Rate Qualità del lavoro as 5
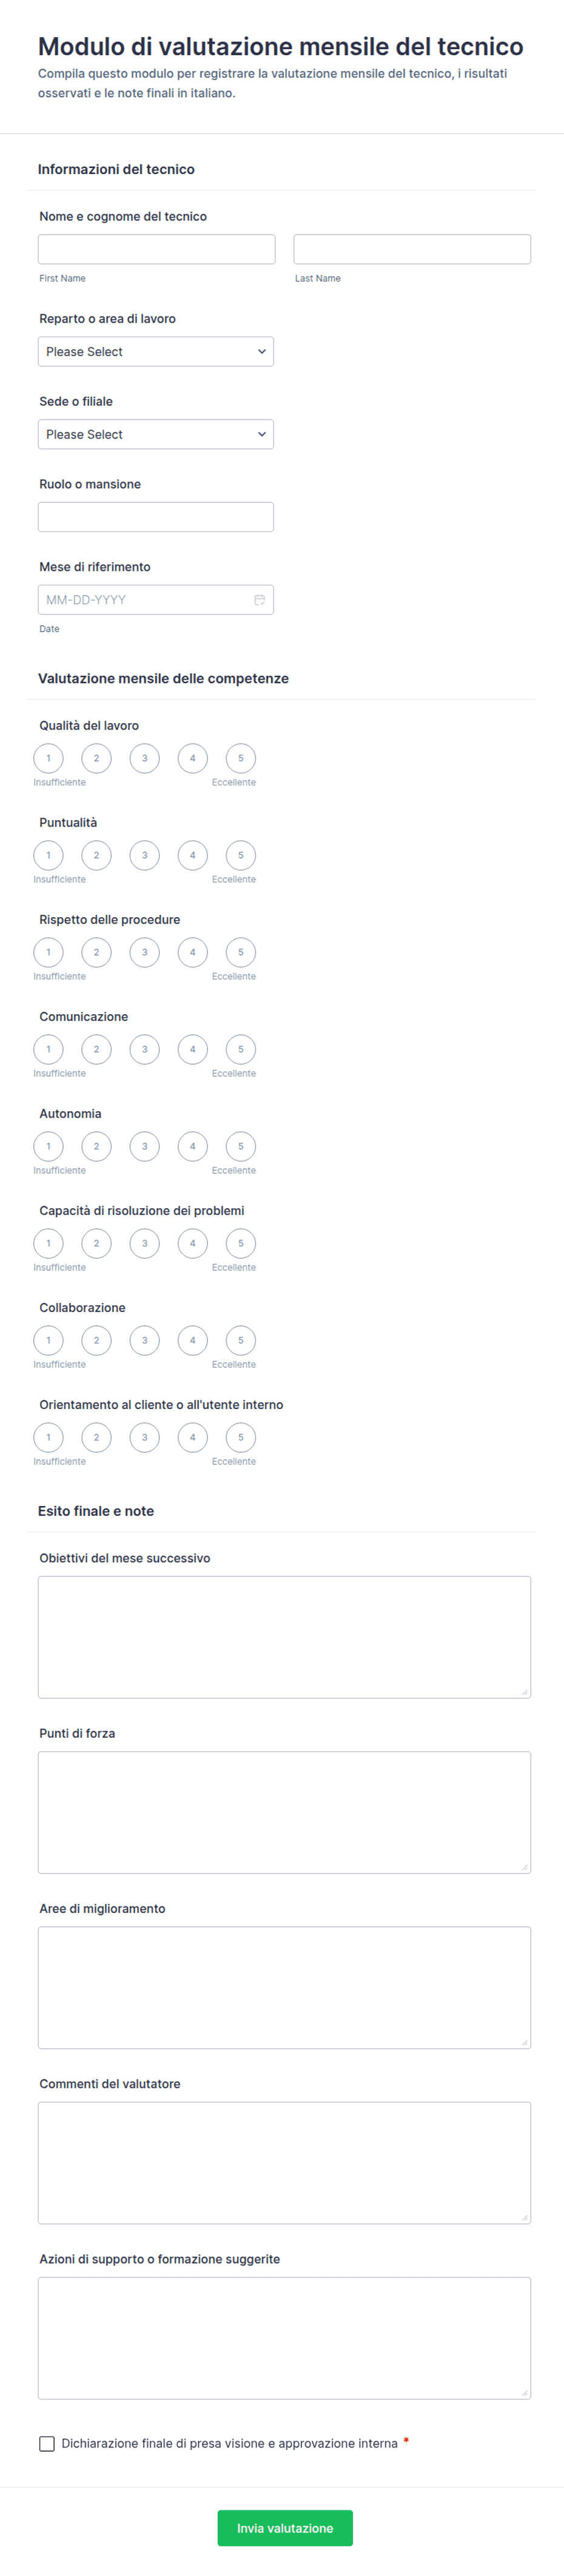 coord(241,759)
